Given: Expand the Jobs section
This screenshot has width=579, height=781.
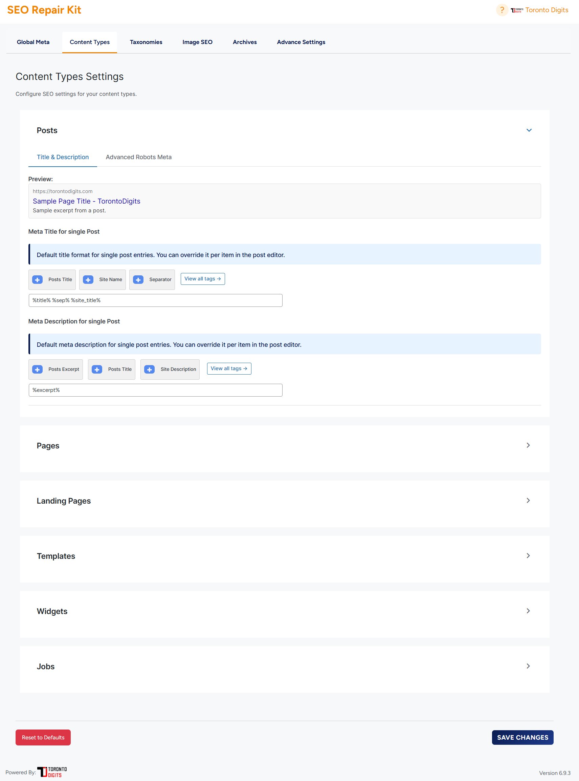Looking at the screenshot, I should pyautogui.click(x=528, y=666).
